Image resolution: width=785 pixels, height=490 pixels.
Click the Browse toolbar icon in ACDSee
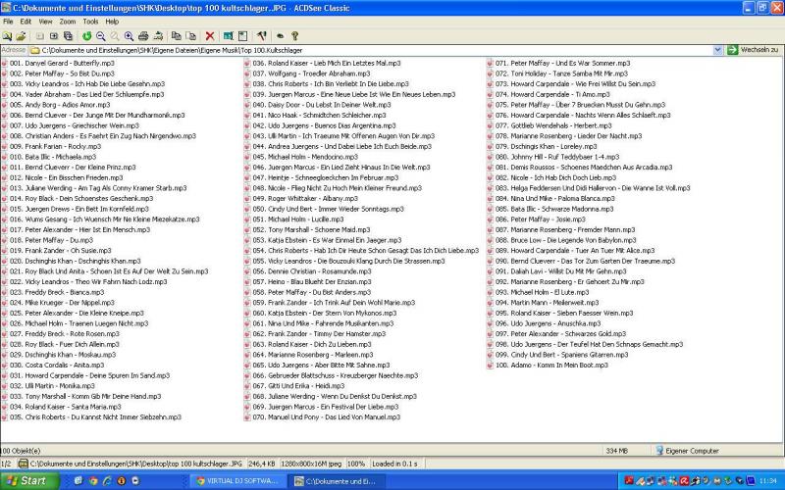[x=7, y=36]
